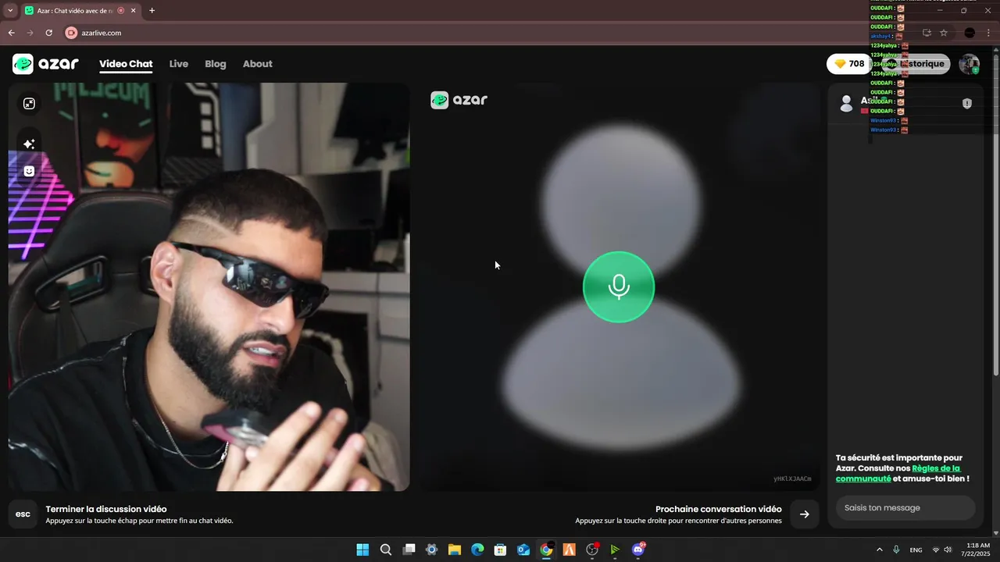Open Settings gear on taskbar

point(431,550)
